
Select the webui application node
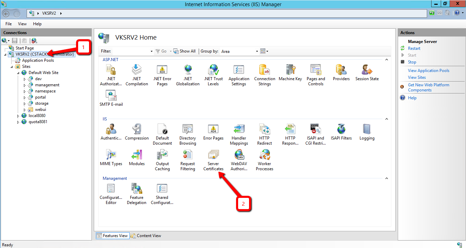(41, 110)
